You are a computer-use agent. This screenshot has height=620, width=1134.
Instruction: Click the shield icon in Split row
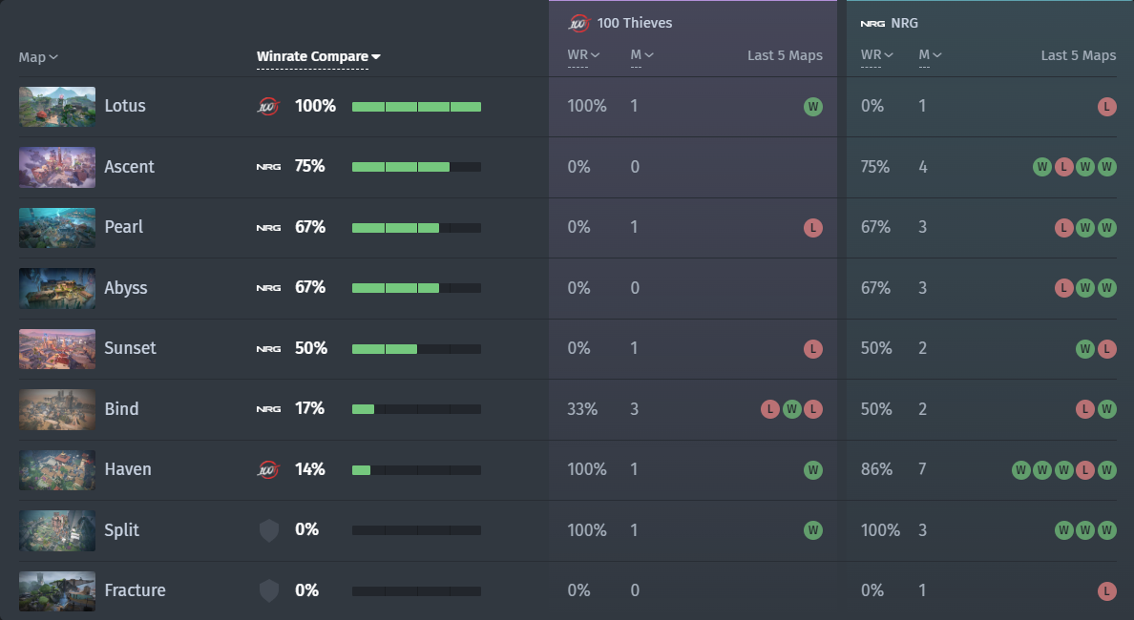pyautogui.click(x=269, y=530)
